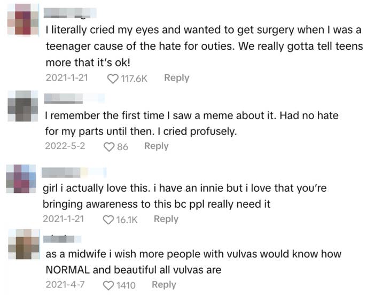Viewport: 374px width, 297px height.
Task: Reply to the 'girl i actually love this' comment
Action: [166, 219]
